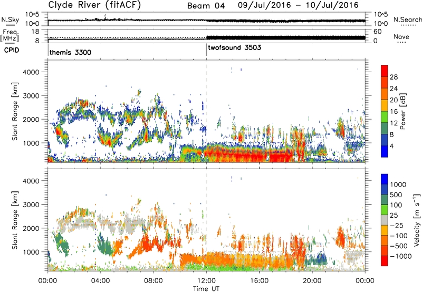Click the '16:00' time axis tick label
This screenshot has height=292, width=422.
(259, 281)
